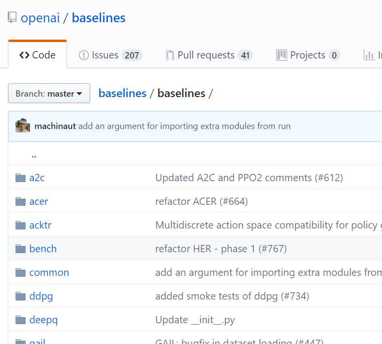Switch to the Issues tab
This screenshot has height=344, width=382.
pos(110,55)
